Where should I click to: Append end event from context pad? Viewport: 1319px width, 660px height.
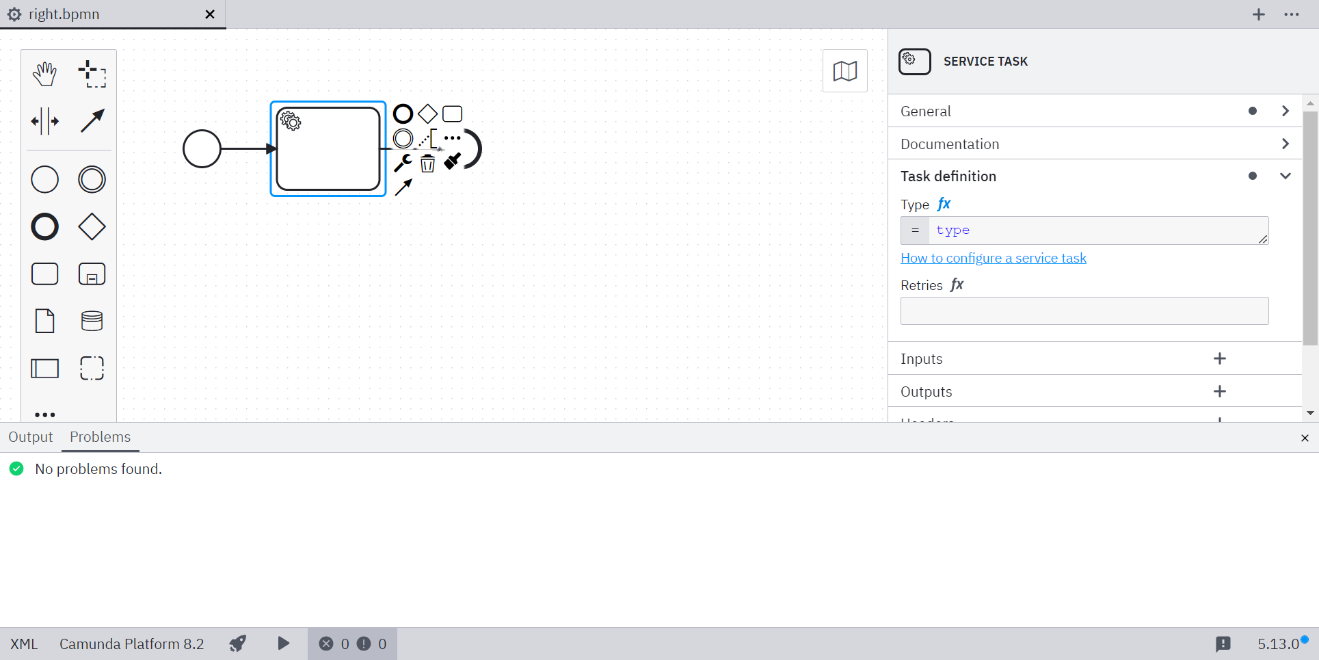tap(403, 114)
